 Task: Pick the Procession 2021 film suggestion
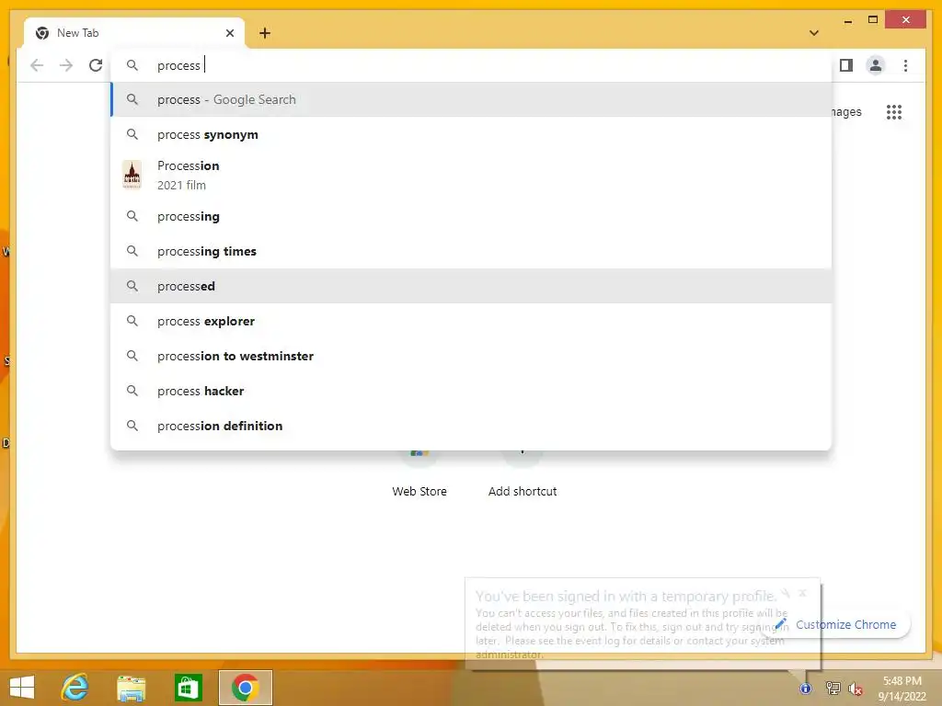[471, 176]
